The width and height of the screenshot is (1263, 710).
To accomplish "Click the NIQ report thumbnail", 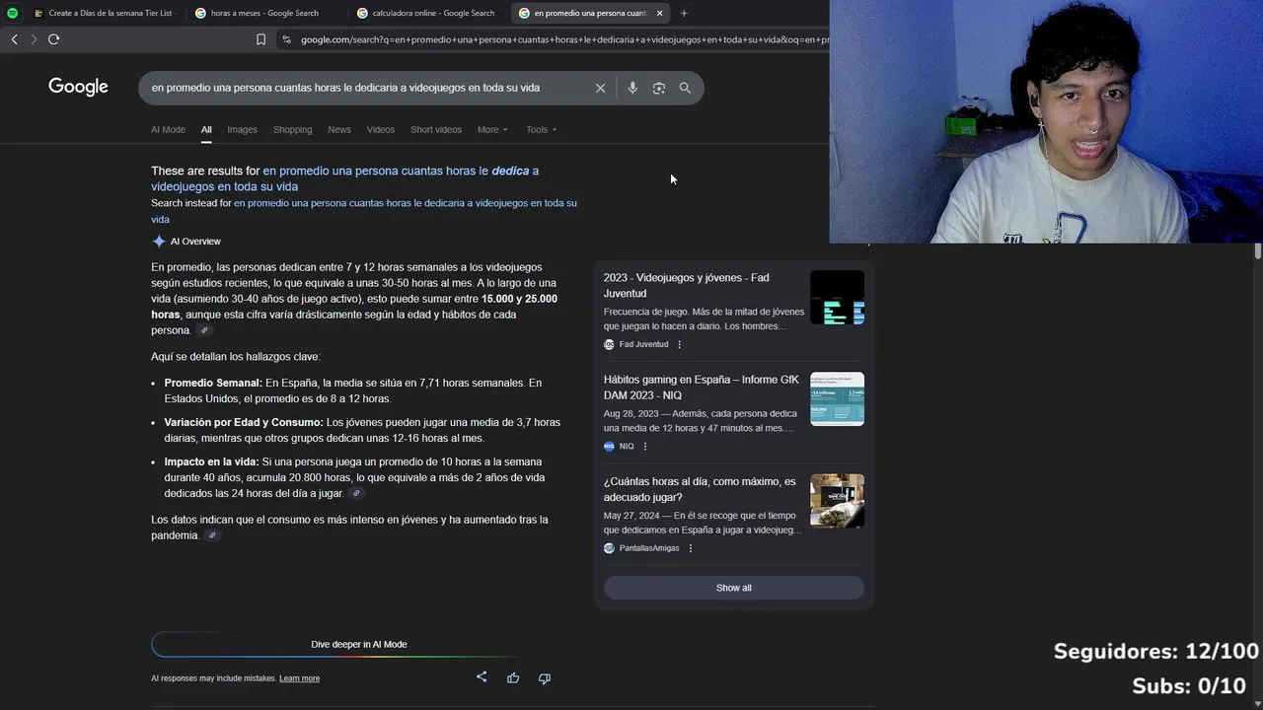I will click(x=837, y=399).
